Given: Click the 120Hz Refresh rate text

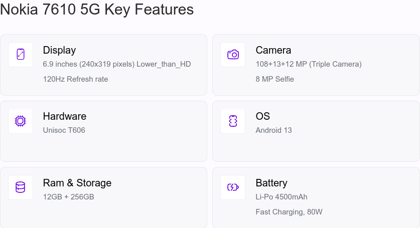Looking at the screenshot, I should [76, 79].
